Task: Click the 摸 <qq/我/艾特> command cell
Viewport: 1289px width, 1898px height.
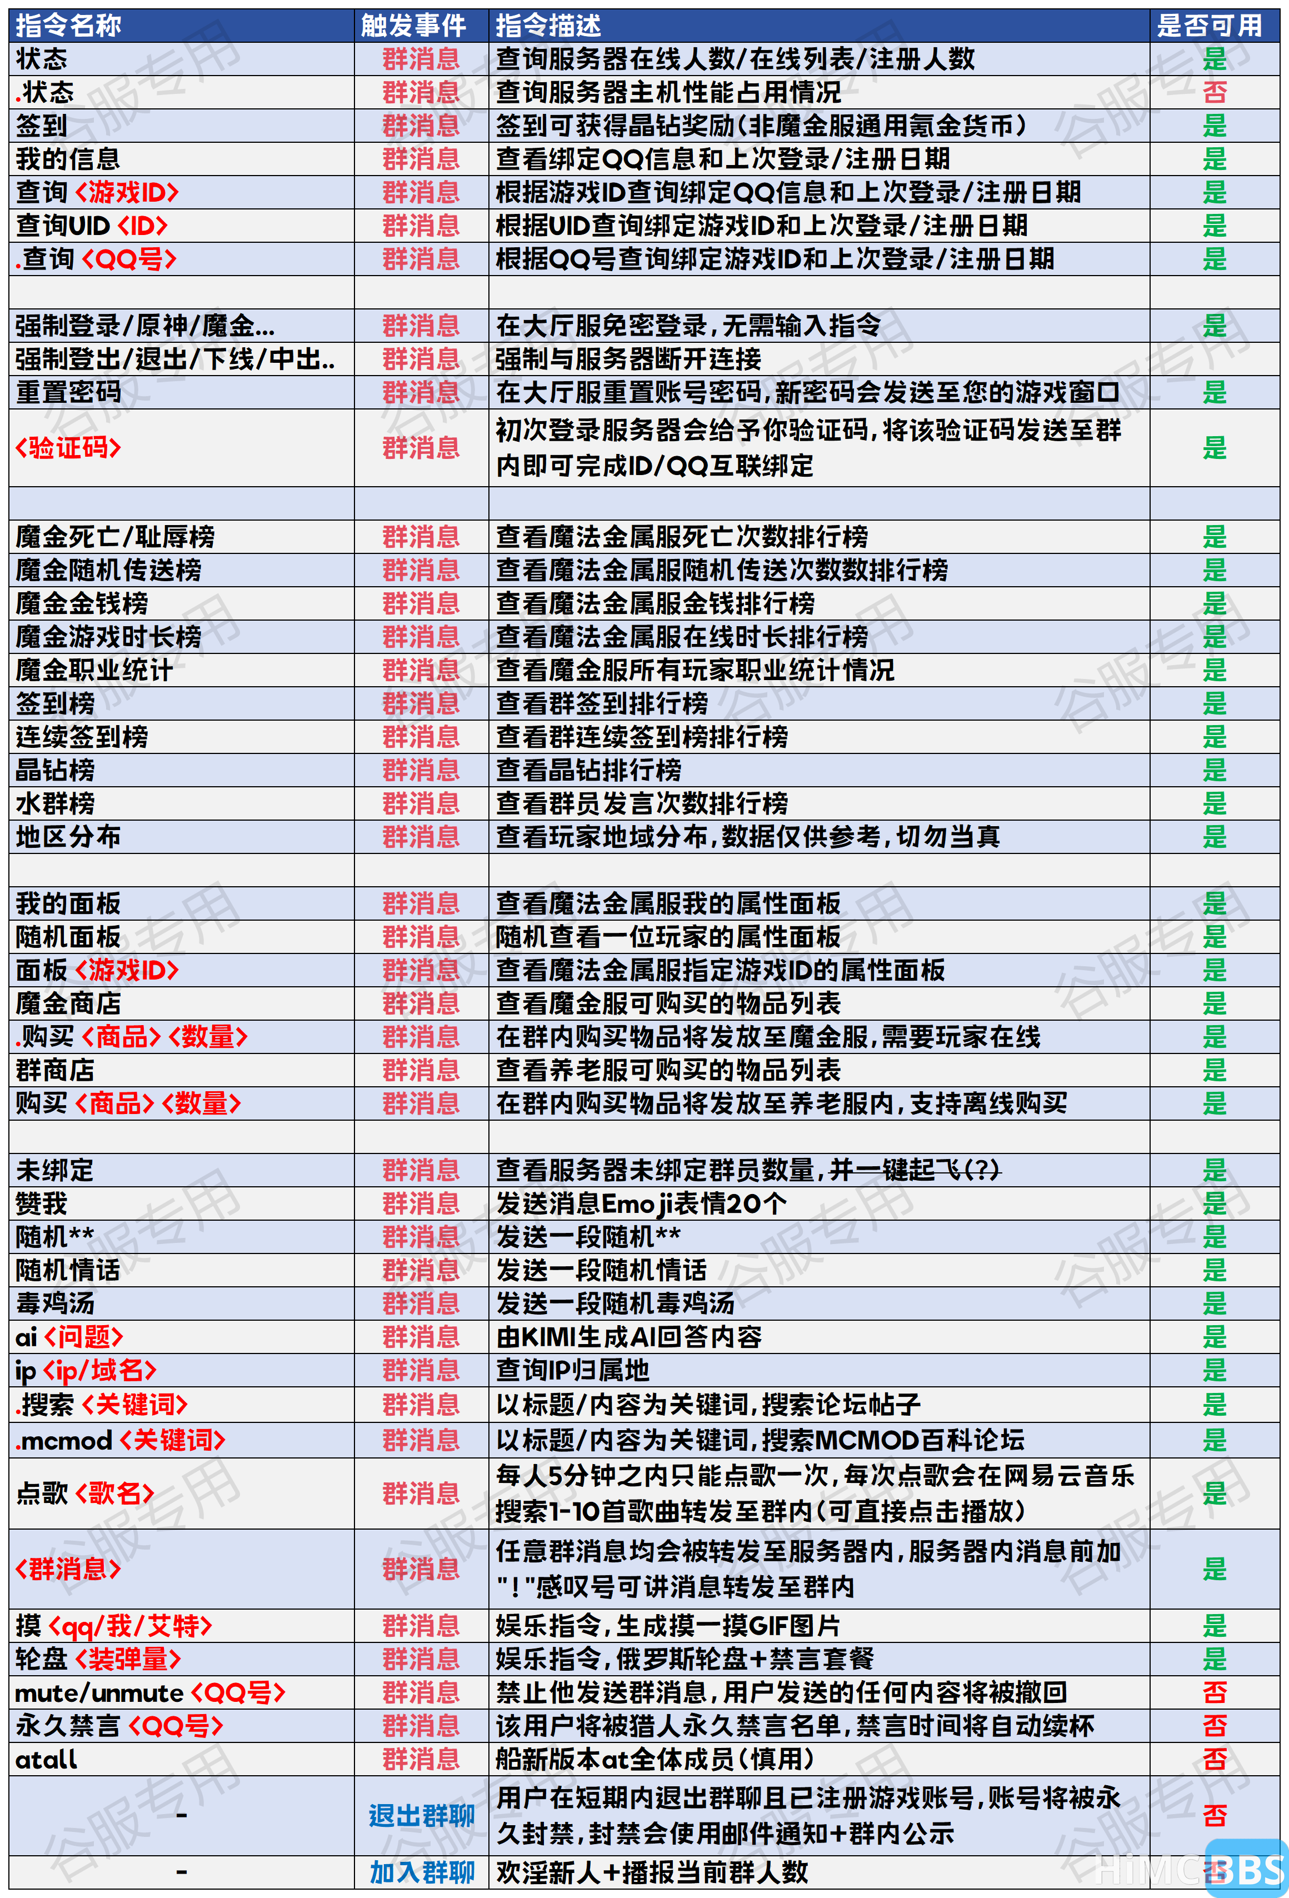Action: [181, 1626]
